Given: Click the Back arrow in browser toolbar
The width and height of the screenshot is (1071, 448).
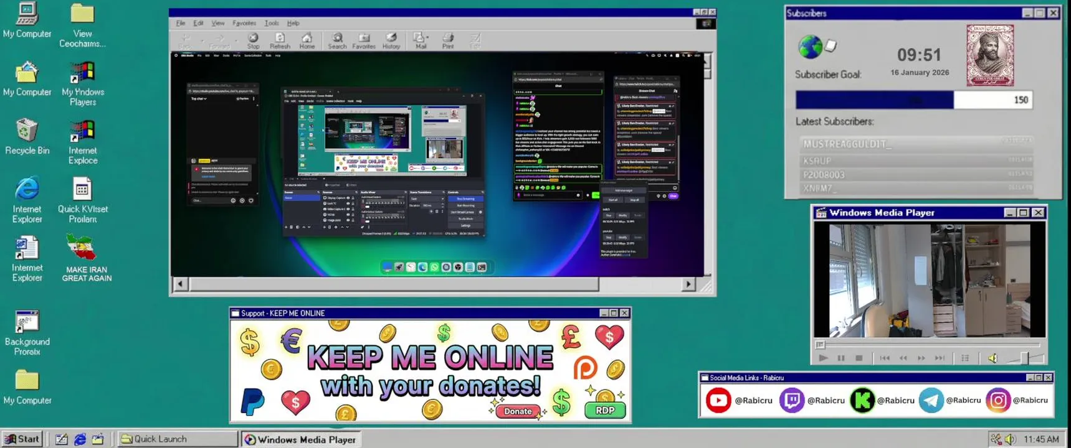Looking at the screenshot, I should [x=185, y=41].
